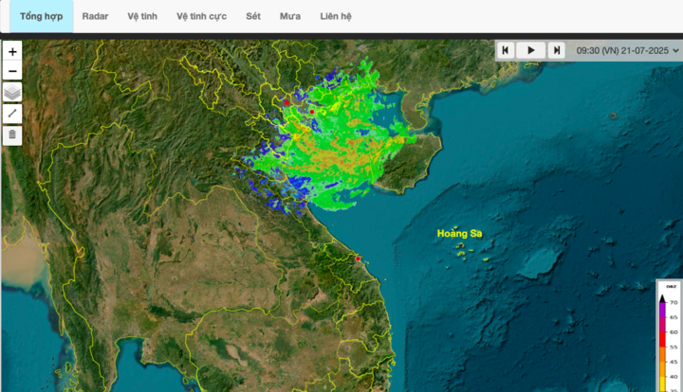Skip to the next radar frame
Viewport: 683px width, 392px height.
click(557, 50)
